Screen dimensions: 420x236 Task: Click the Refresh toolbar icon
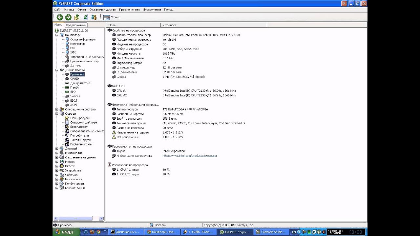[x=85, y=17]
